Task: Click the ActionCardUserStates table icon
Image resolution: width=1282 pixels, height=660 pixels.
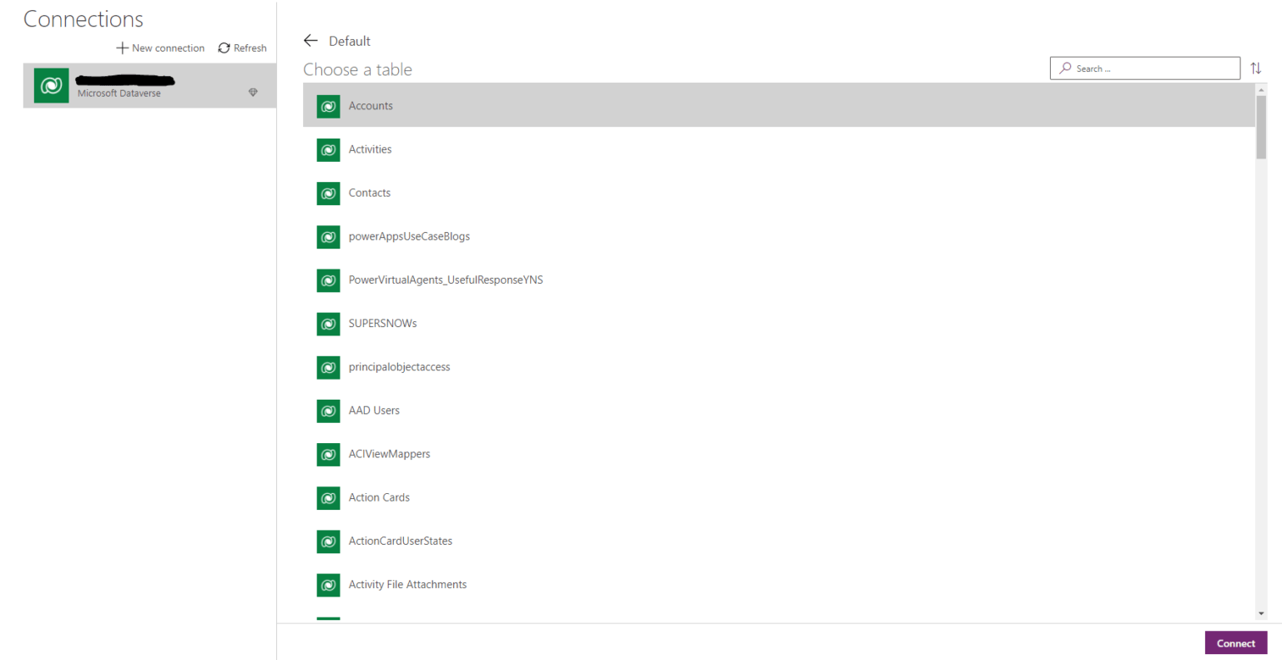Action: tap(328, 542)
